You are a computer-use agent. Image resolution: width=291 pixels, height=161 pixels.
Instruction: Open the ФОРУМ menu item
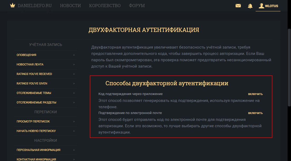(x=137, y=6)
